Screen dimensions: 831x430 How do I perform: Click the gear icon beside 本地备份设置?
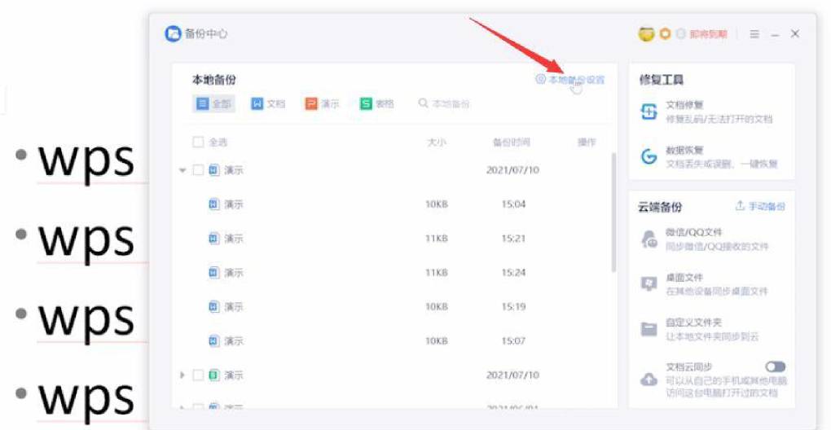(540, 80)
